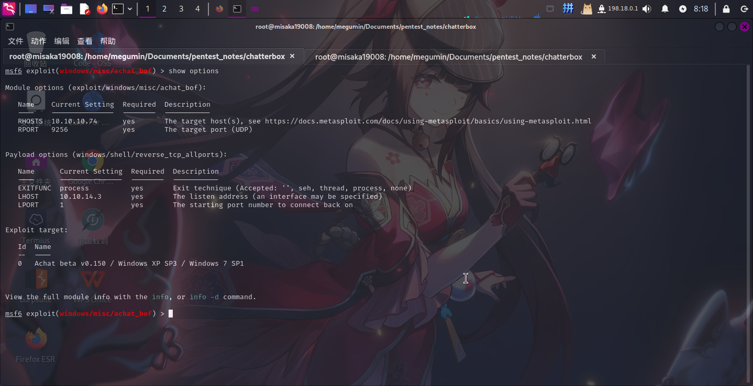Close the second terminal tab

(594, 56)
